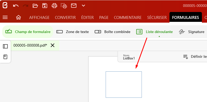Open the ÉDITER tab

click(x=87, y=17)
